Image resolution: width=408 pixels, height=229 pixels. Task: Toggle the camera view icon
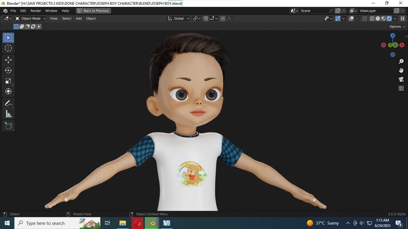401,79
